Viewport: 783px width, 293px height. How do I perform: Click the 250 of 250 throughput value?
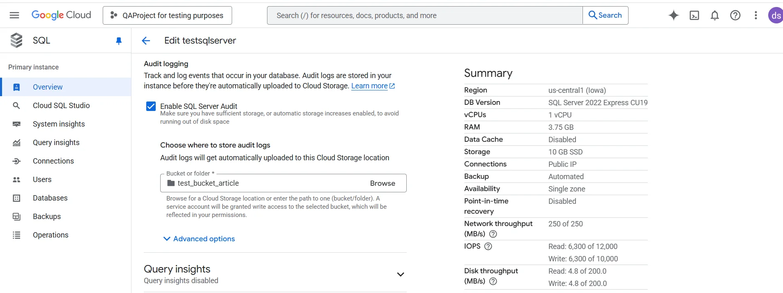point(566,224)
